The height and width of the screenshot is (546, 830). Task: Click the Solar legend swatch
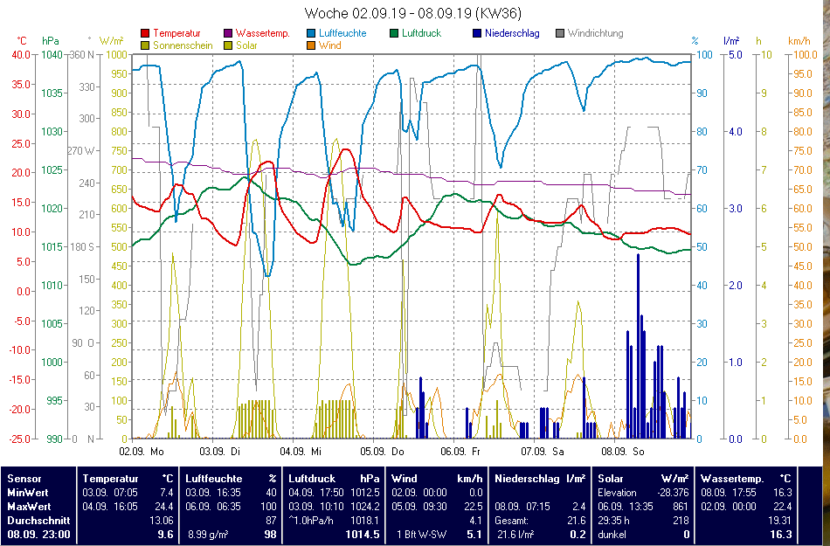[x=228, y=45]
